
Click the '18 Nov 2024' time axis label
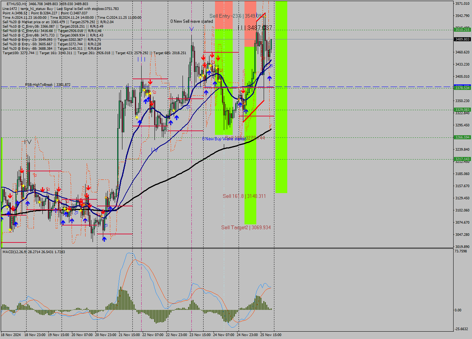(11, 335)
